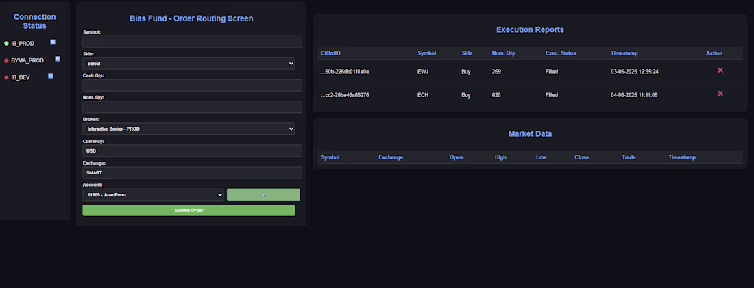Expand the Broker selection dropdown
Viewport: 754px width, 288px height.
[188, 129]
